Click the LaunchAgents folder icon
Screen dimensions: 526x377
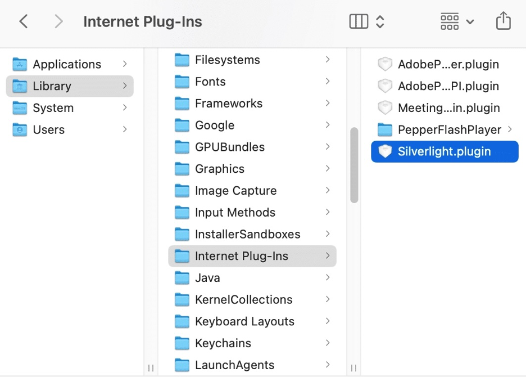pos(182,365)
